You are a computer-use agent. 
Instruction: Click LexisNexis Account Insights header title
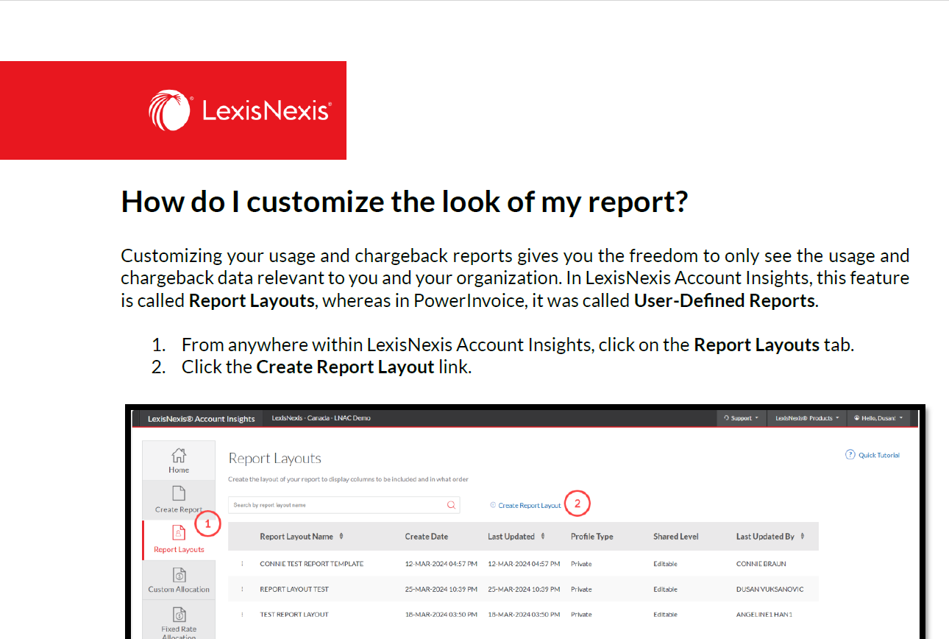pos(201,419)
